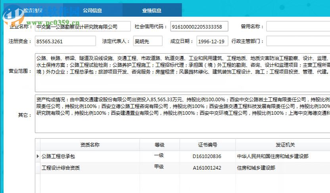Click the 社会信用代码 label
Image resolution: width=330 pixels, height=193 pixels.
click(151, 27)
